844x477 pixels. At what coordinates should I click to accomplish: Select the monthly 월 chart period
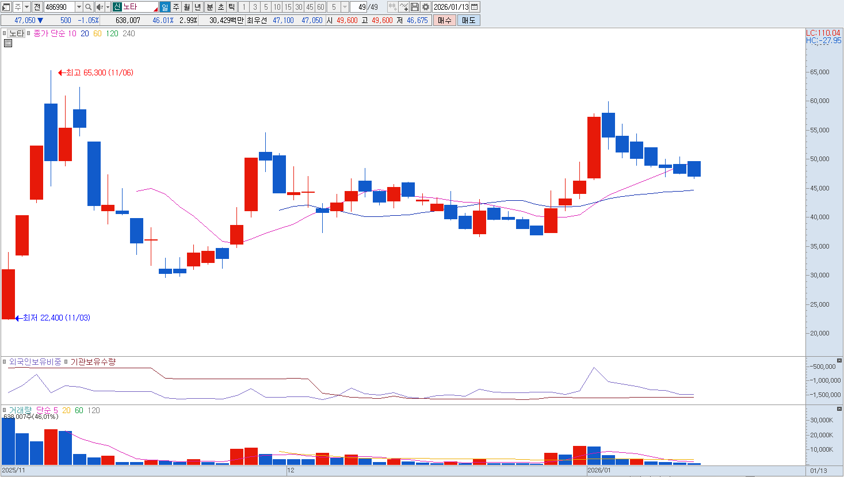[x=187, y=7]
